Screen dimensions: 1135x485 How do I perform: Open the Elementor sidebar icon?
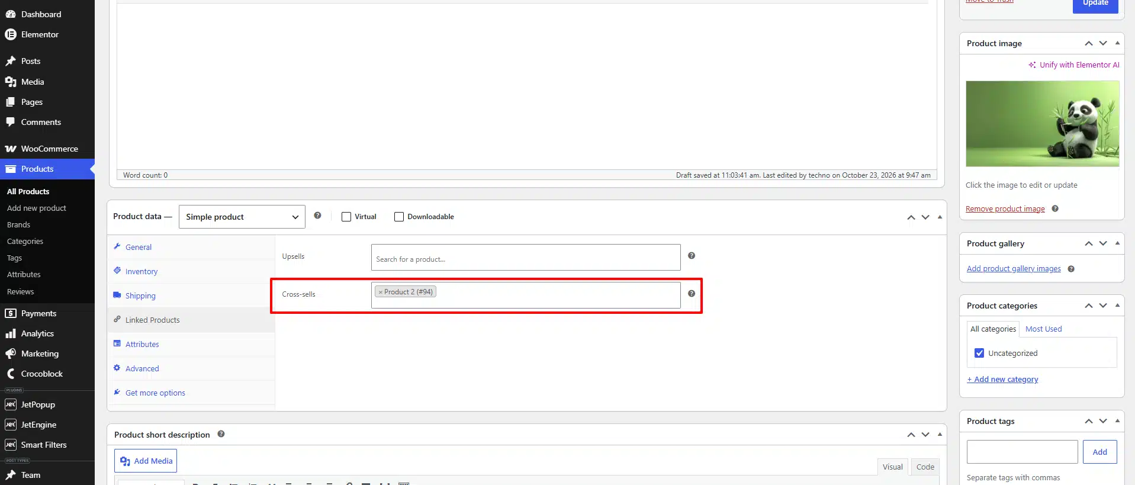(x=11, y=34)
